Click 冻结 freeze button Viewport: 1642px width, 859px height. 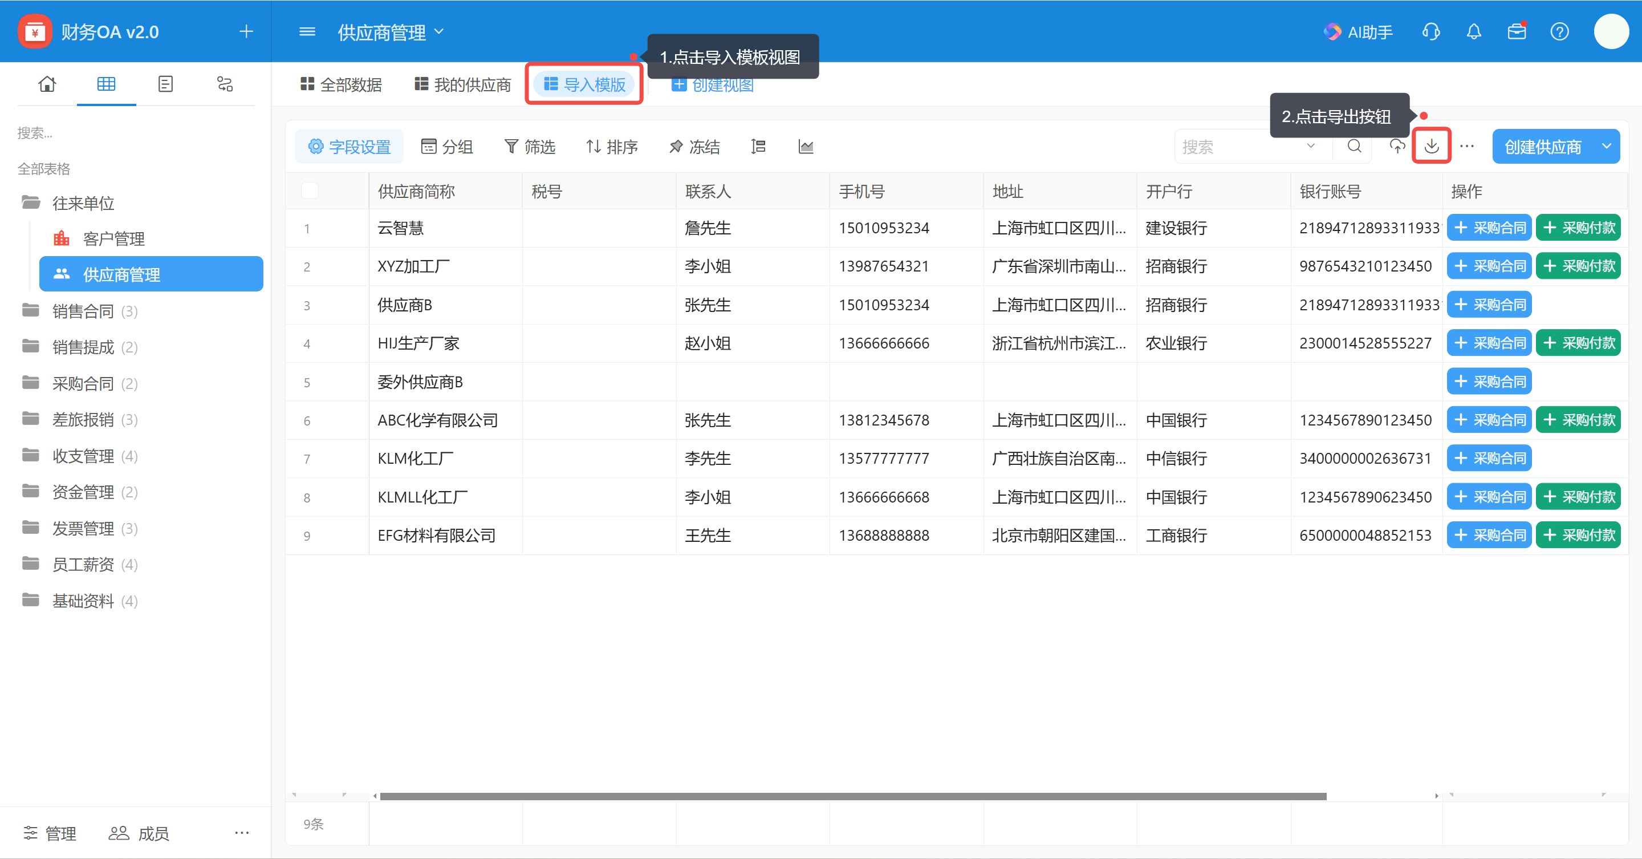tap(694, 147)
